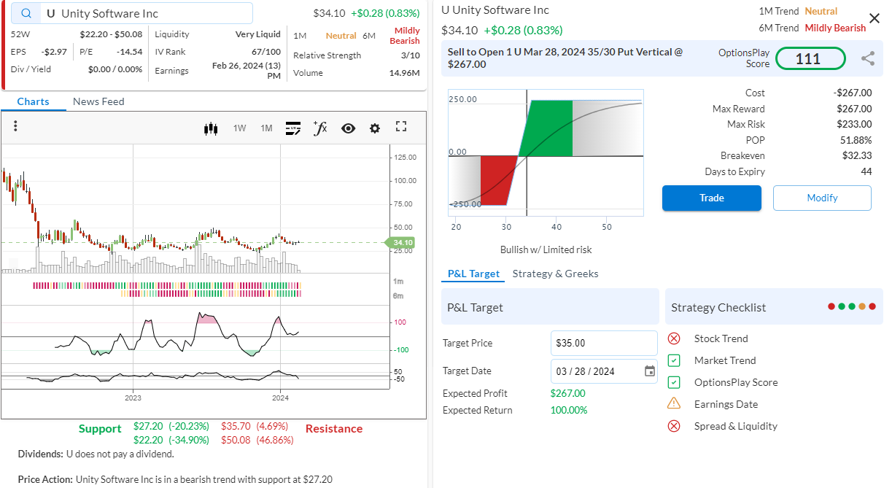Click the Earnings date Feb 26, 2024
The height and width of the screenshot is (488, 884).
pos(247,70)
